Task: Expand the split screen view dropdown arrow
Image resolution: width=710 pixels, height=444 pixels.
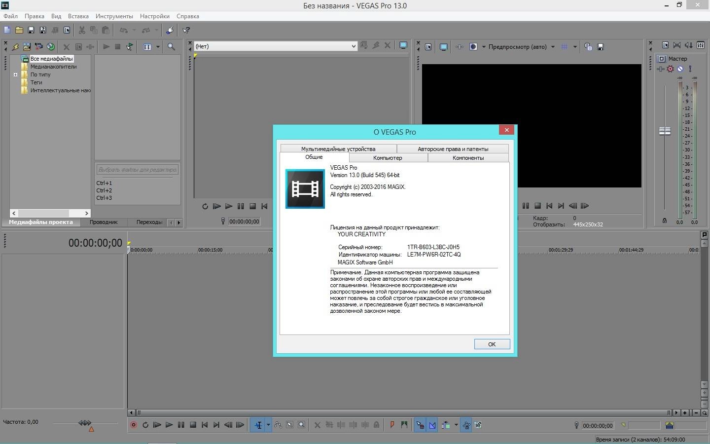Action: [x=484, y=47]
